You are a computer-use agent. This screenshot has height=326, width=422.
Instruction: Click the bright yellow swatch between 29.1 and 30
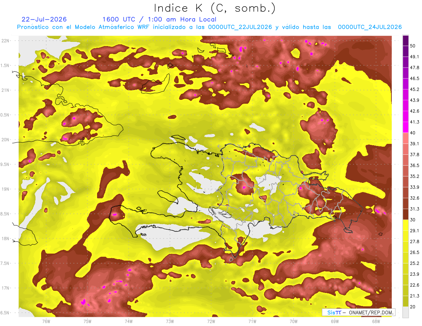coord(405,225)
